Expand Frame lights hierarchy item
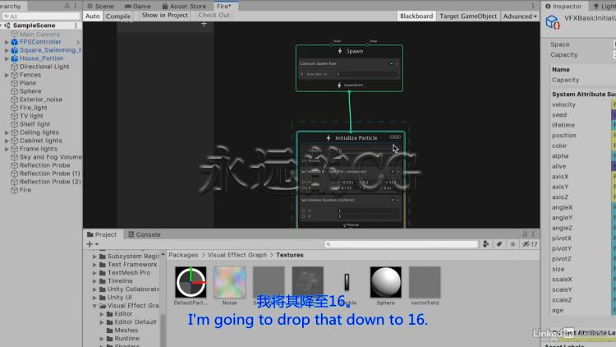Image resolution: width=616 pixels, height=347 pixels. coord(7,149)
